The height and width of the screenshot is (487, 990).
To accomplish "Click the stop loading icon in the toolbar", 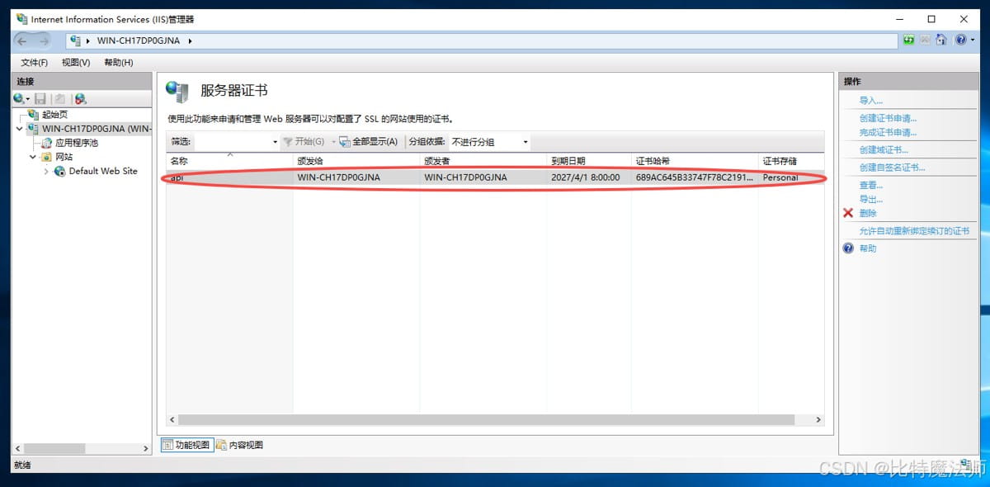I will 925,40.
